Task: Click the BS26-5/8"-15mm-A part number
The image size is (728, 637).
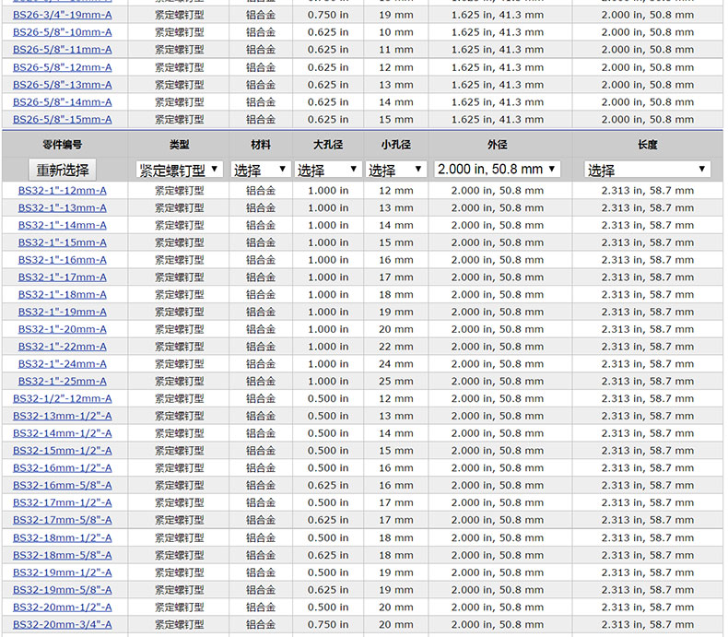Action: 63,120
